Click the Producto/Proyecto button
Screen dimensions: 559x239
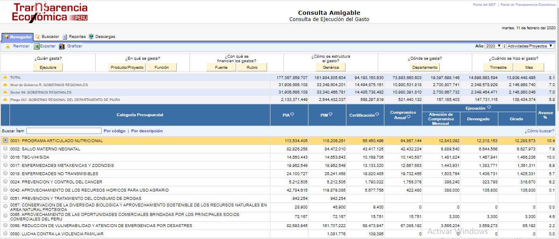tap(127, 68)
